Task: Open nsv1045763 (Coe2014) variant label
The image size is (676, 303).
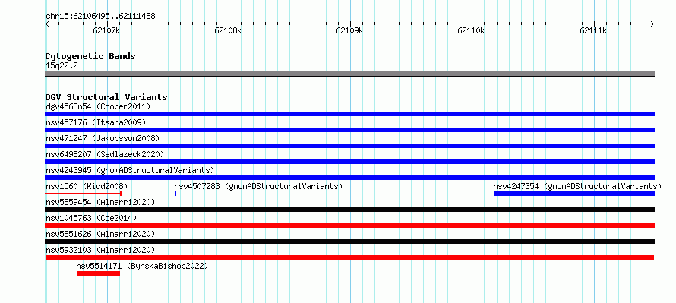Action: tap(91, 218)
